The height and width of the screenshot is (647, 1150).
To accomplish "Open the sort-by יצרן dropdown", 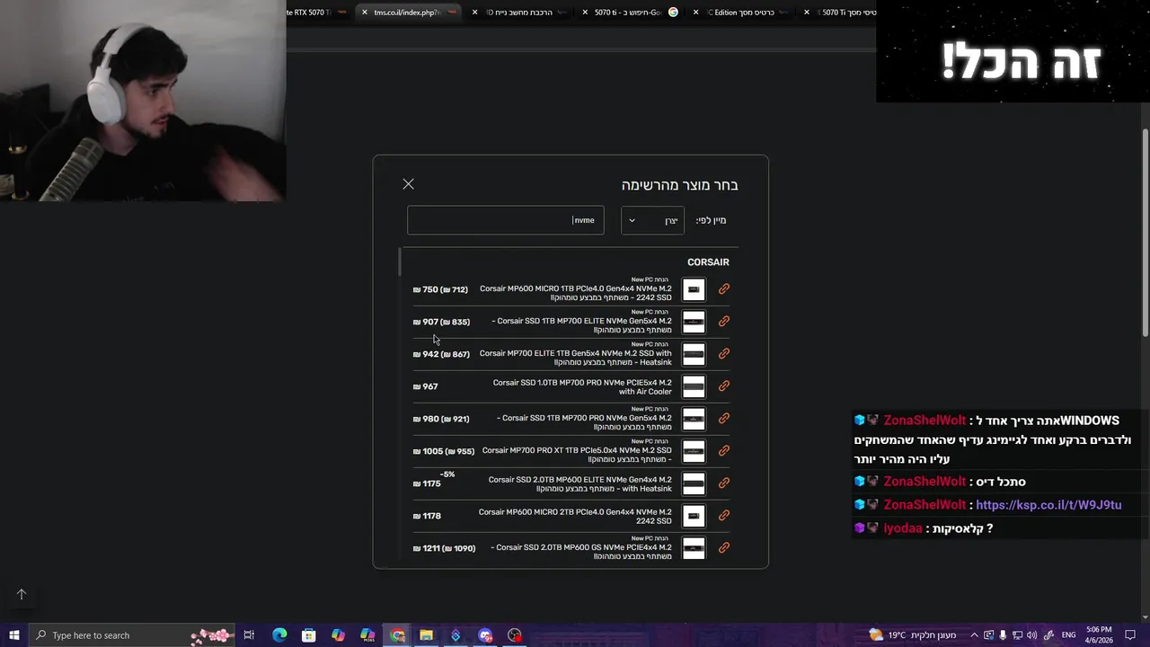I will 652,220.
